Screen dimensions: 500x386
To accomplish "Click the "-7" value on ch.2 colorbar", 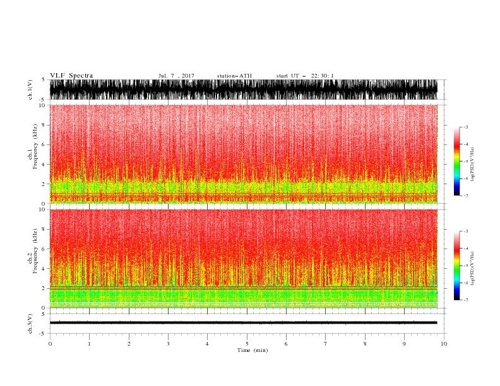I will 465,300.
